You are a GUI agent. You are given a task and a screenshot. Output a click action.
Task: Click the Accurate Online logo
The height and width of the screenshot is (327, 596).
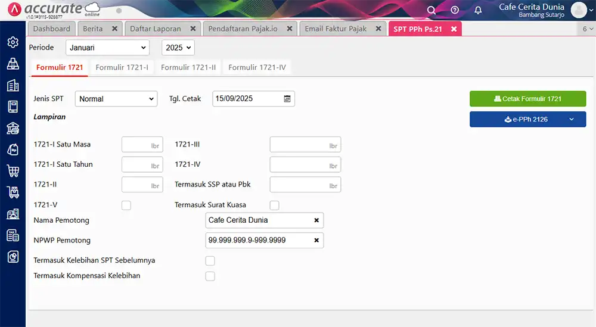(54, 10)
